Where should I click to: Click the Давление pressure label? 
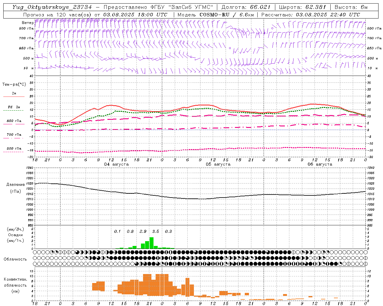pos(16,185)
